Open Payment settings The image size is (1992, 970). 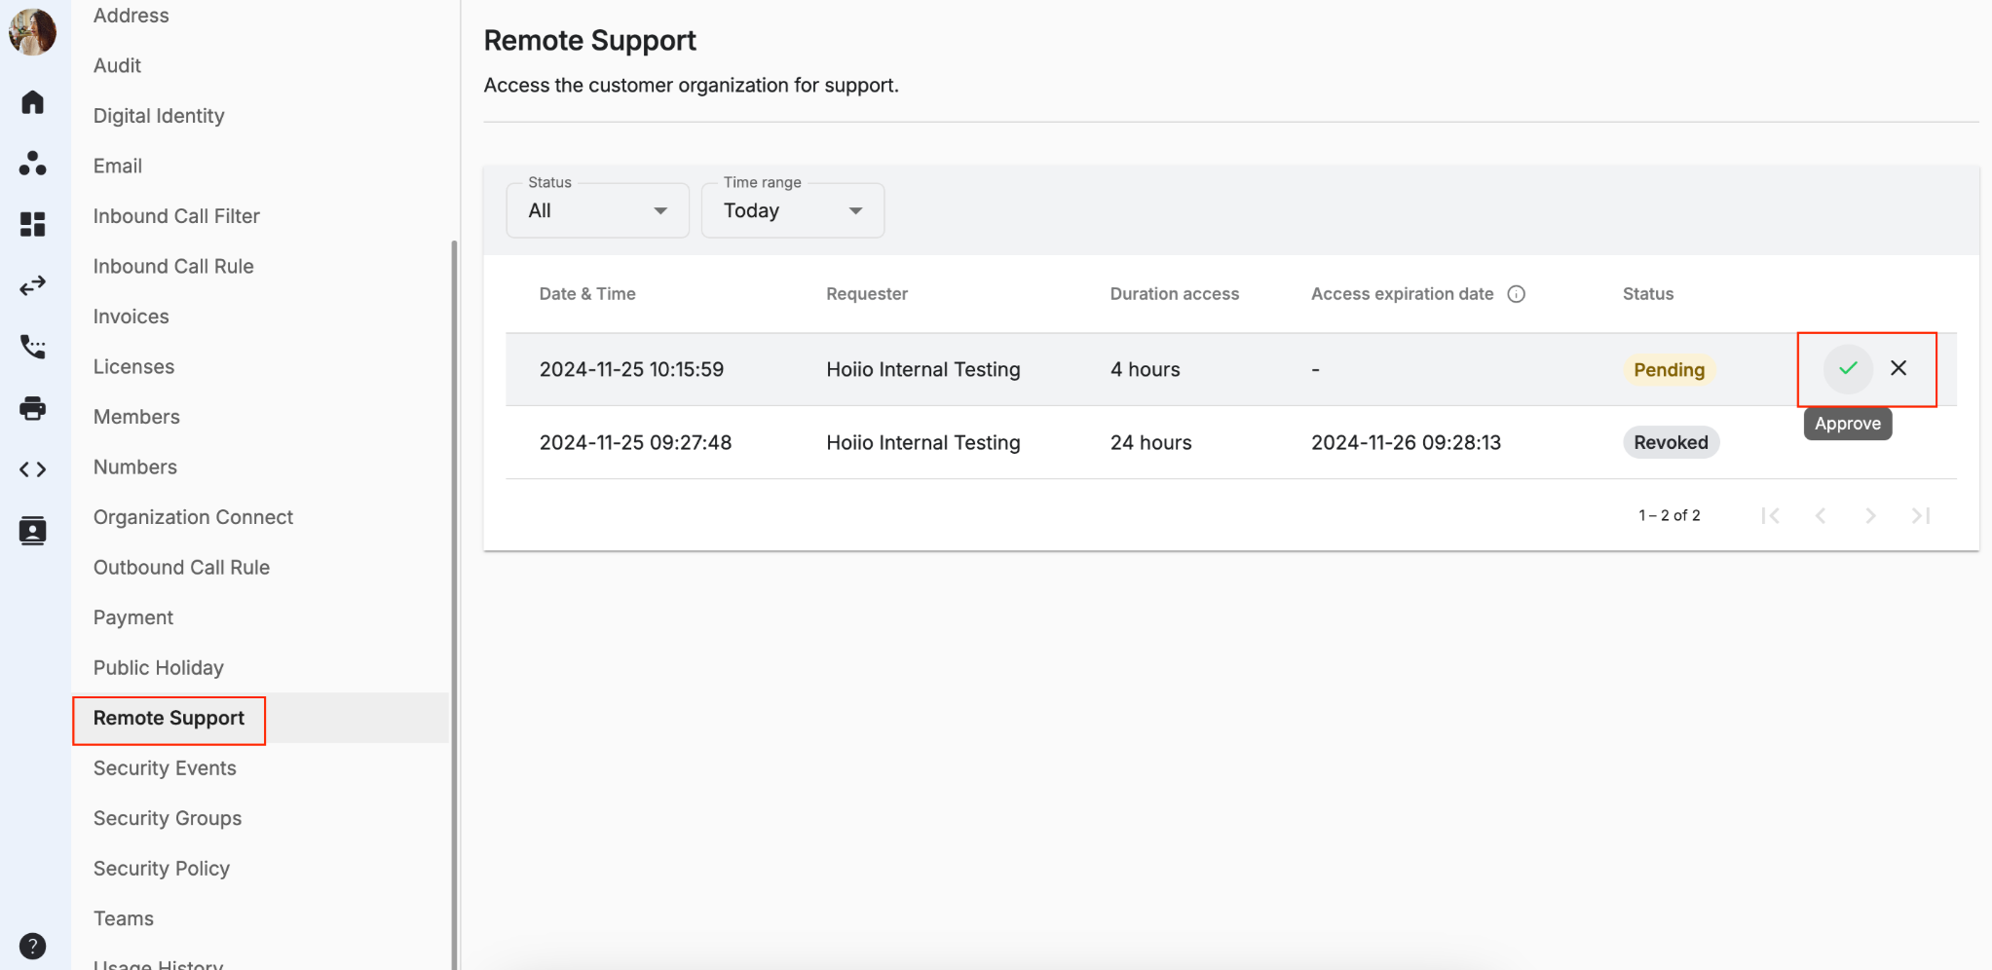coord(132,617)
